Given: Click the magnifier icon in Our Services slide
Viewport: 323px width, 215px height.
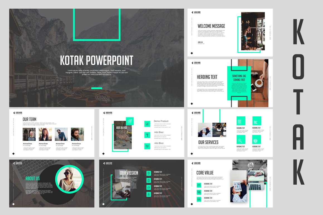Looking at the screenshot, I should point(241,140).
